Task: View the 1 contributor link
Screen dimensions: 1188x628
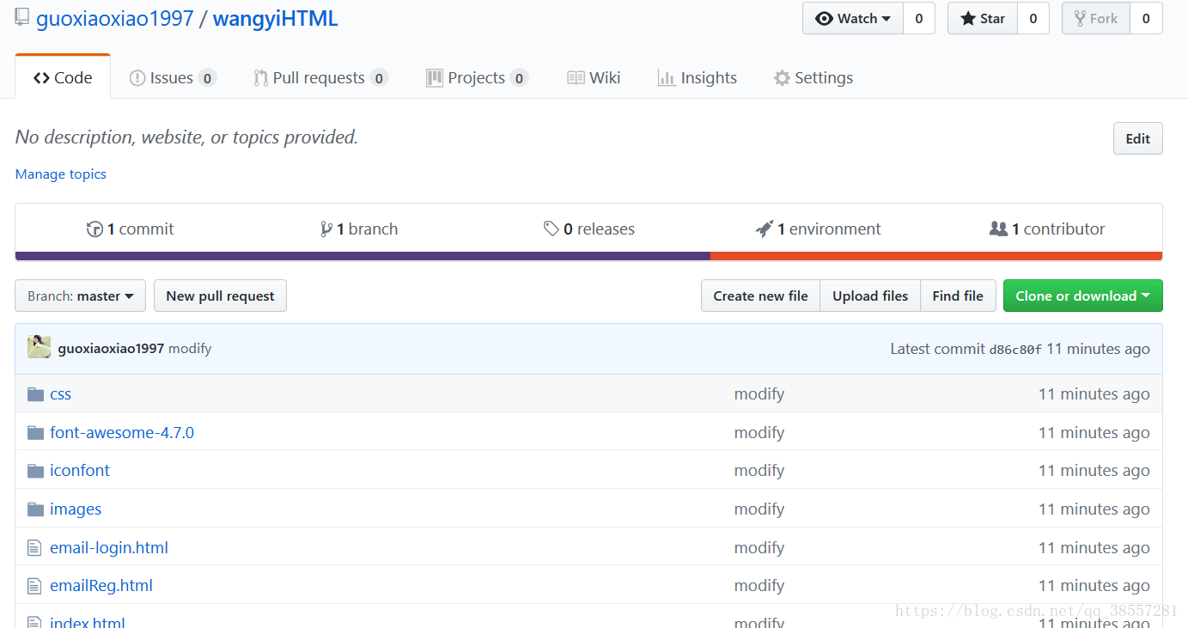Action: pyautogui.click(x=1047, y=229)
